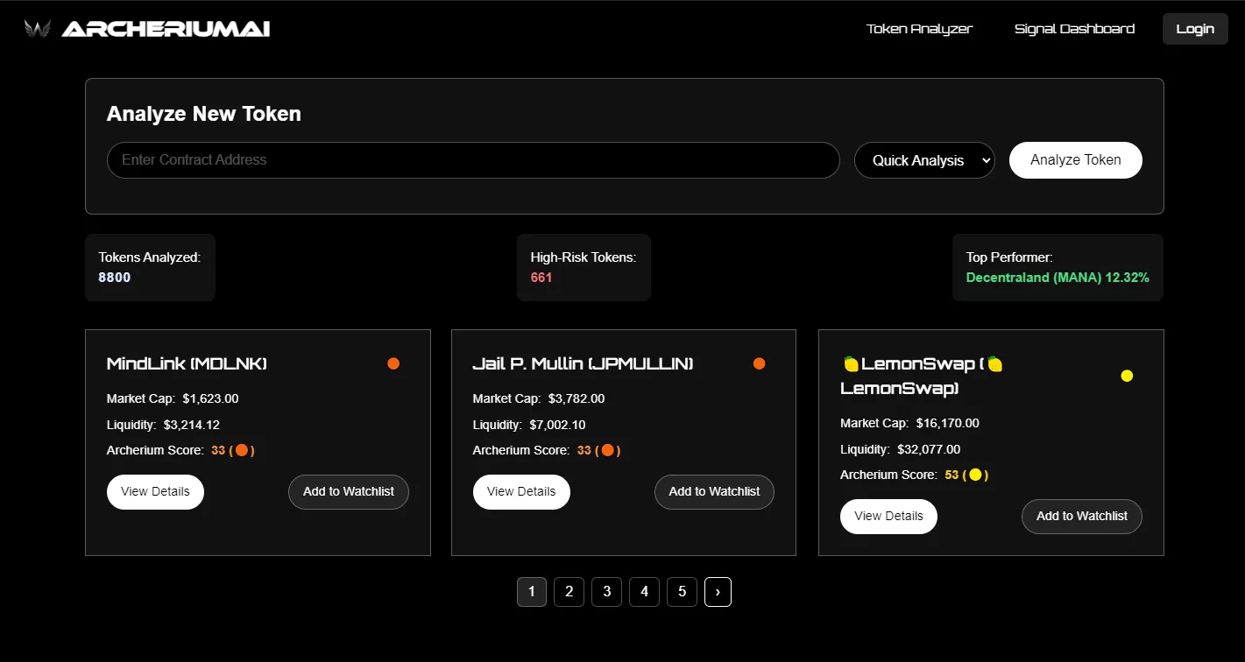1245x662 pixels.
Task: Click the orange risk dot on MindLink card
Action: pos(393,363)
